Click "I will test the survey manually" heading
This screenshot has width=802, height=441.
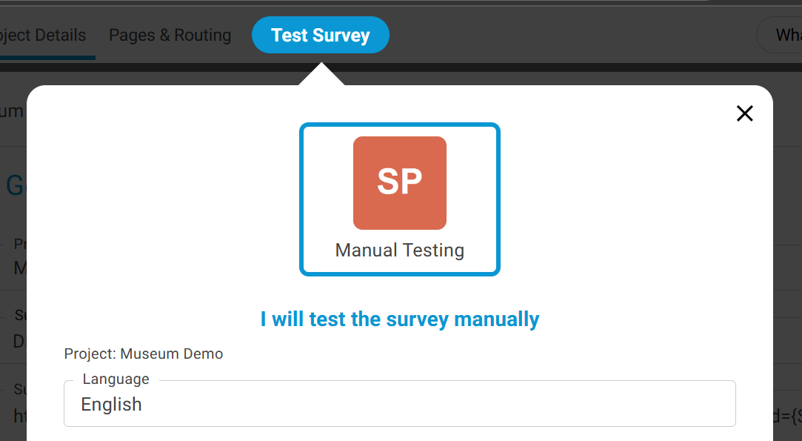point(400,319)
